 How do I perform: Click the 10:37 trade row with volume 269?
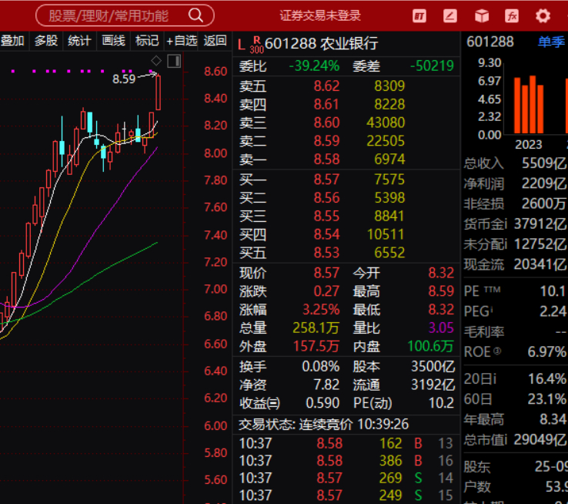346,478
